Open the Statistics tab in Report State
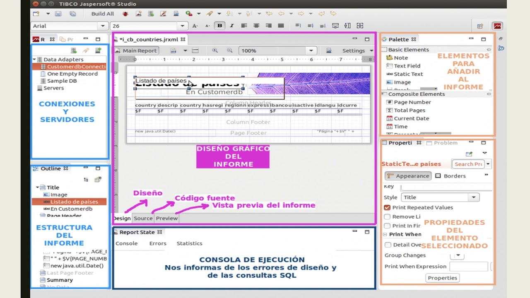Image resolution: width=530 pixels, height=298 pixels. click(x=189, y=243)
